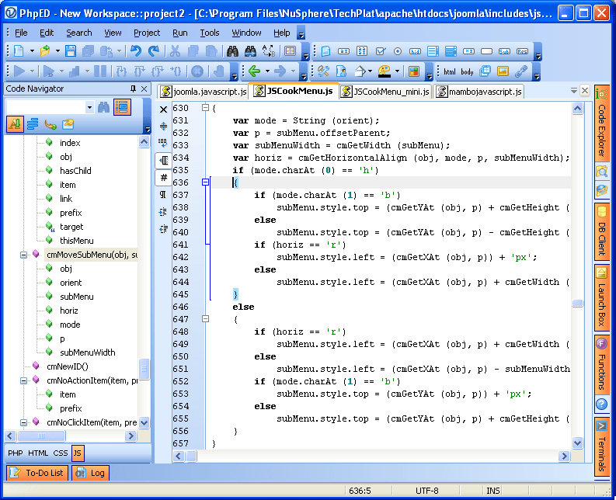Open the New file dropdown arrow
The width and height of the screenshot is (616, 500).
tap(32, 51)
